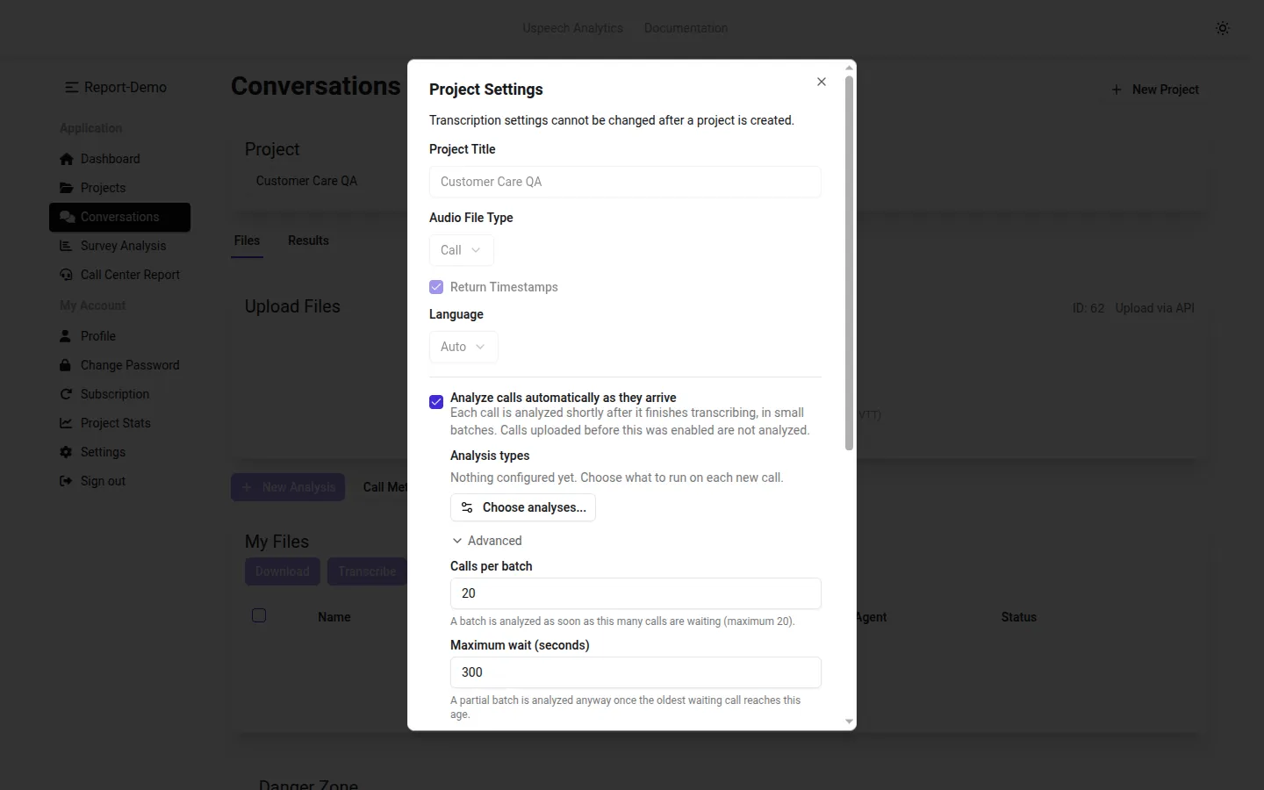
Task: Open the Audio File Type Call dropdown
Action: (x=462, y=250)
